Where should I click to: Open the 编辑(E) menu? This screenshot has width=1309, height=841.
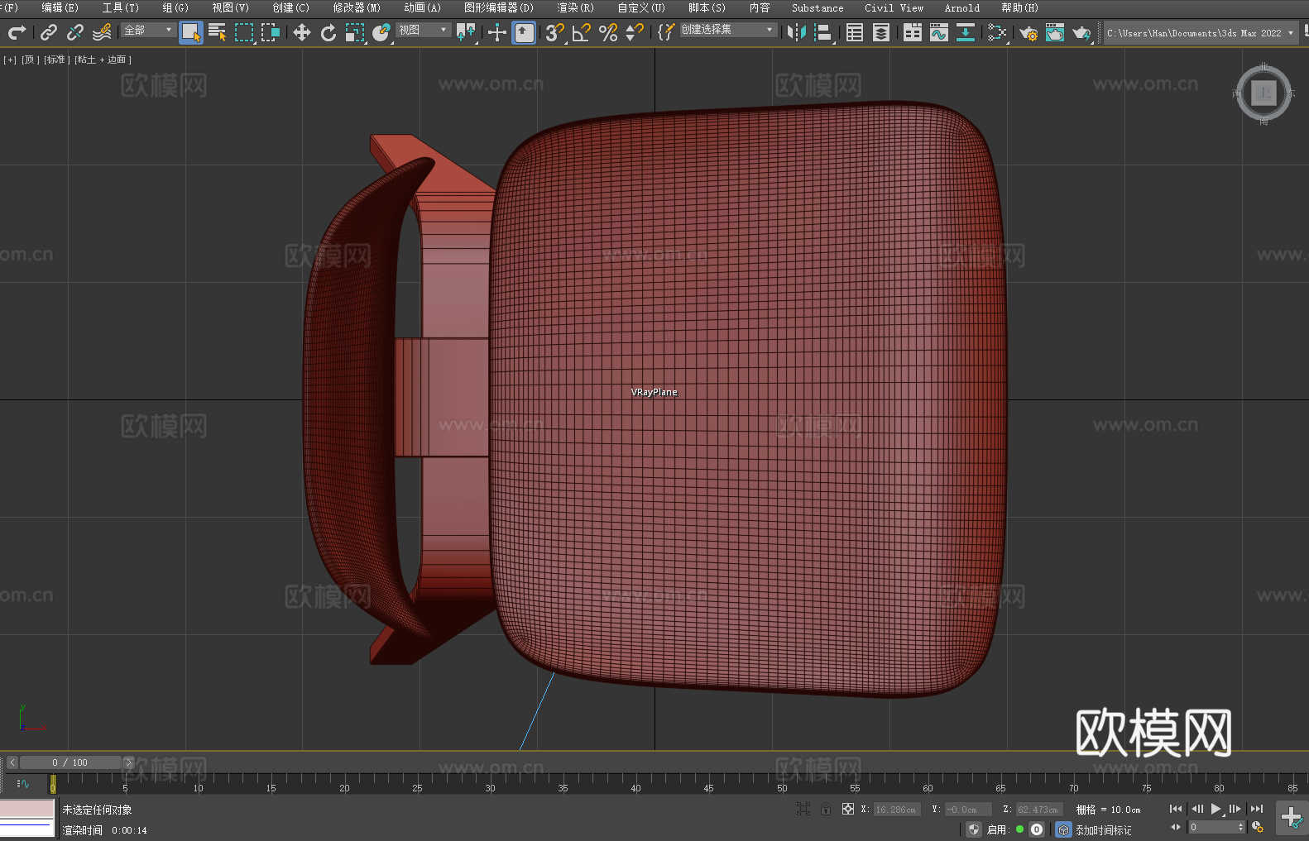coord(60,7)
